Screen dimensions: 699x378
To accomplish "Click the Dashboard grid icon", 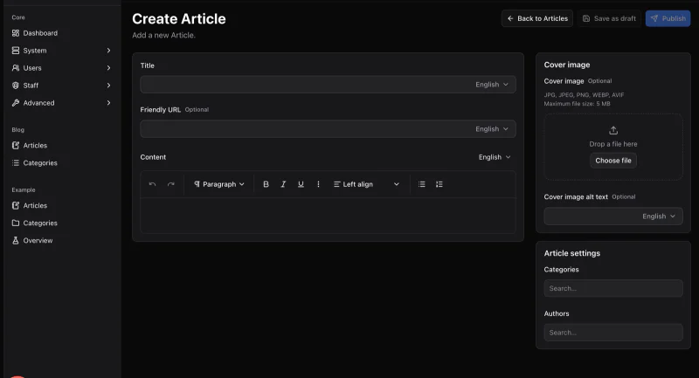I will click(16, 33).
